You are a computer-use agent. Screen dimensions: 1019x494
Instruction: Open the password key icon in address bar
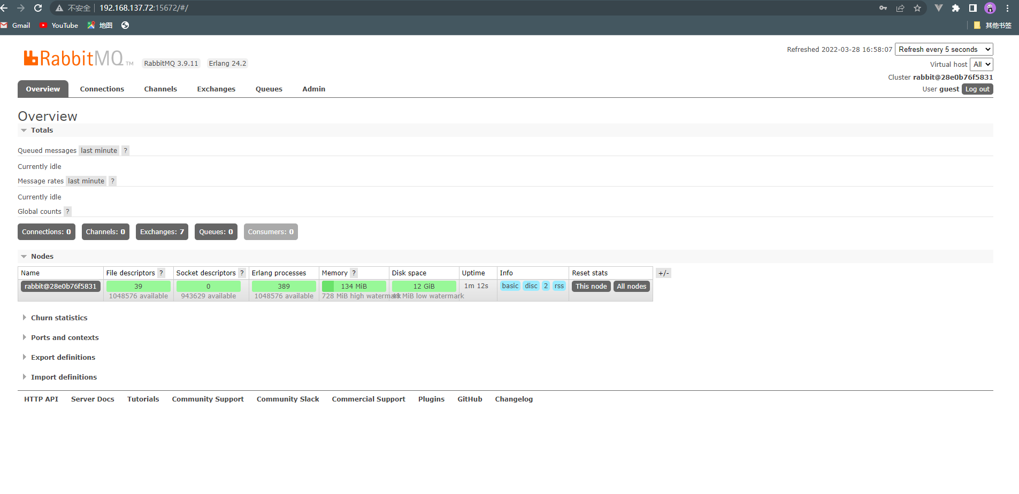(x=883, y=8)
